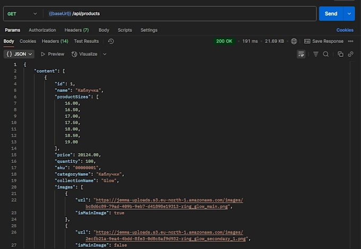Viewport: 361px width, 249px height.
Task: Select the response Body tab
Action: [x=8, y=41]
